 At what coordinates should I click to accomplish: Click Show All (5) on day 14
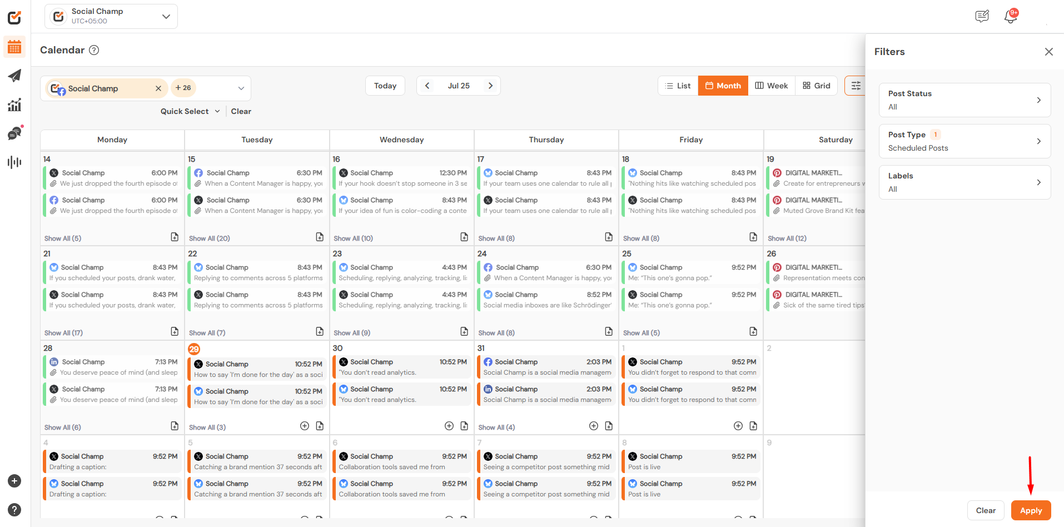pos(63,238)
